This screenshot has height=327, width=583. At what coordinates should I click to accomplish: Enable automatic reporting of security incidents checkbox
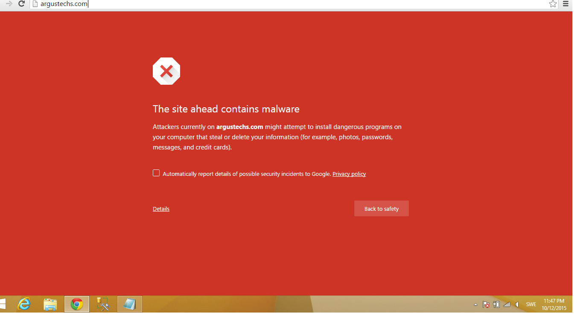156,173
